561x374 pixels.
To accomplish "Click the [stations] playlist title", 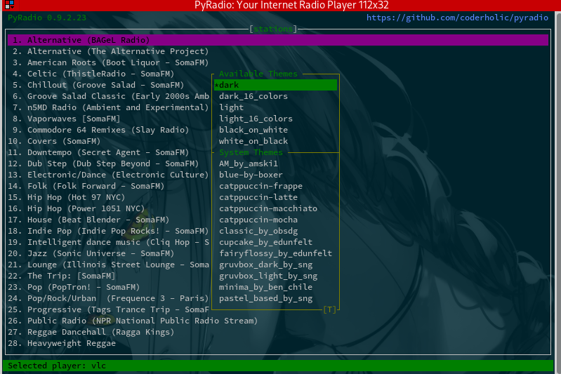I will [x=273, y=29].
